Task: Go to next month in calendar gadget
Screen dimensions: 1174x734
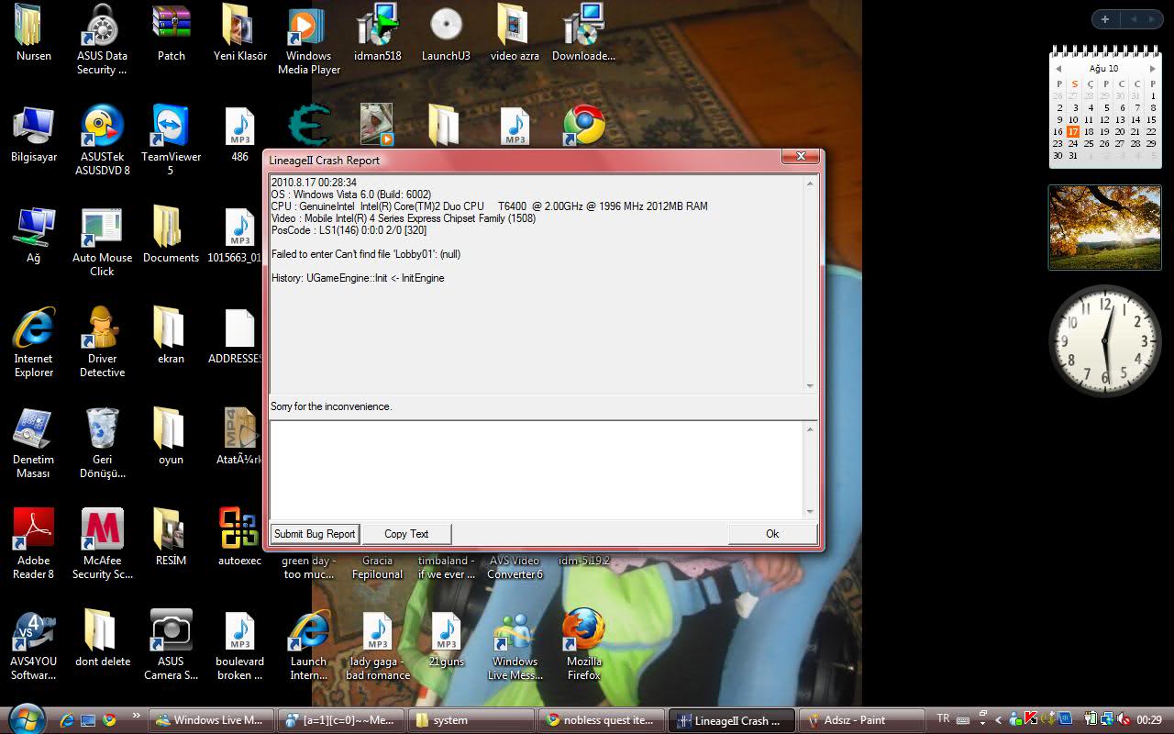Action: pos(1152,69)
